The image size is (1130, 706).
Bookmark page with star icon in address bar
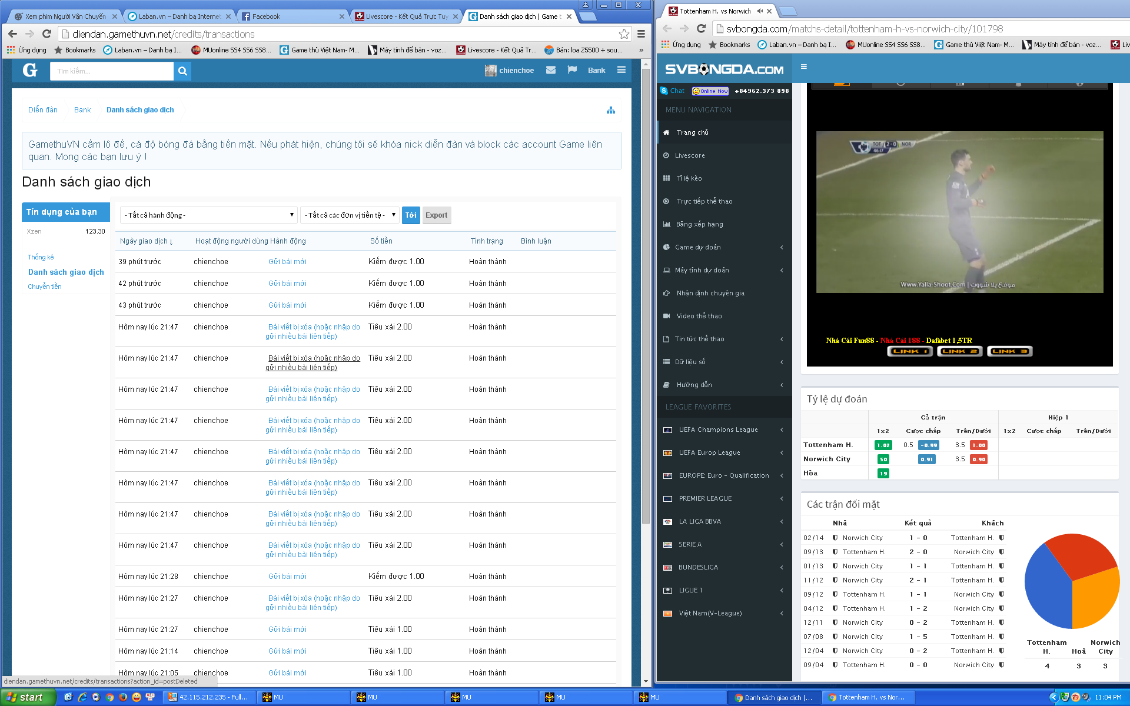(x=624, y=34)
